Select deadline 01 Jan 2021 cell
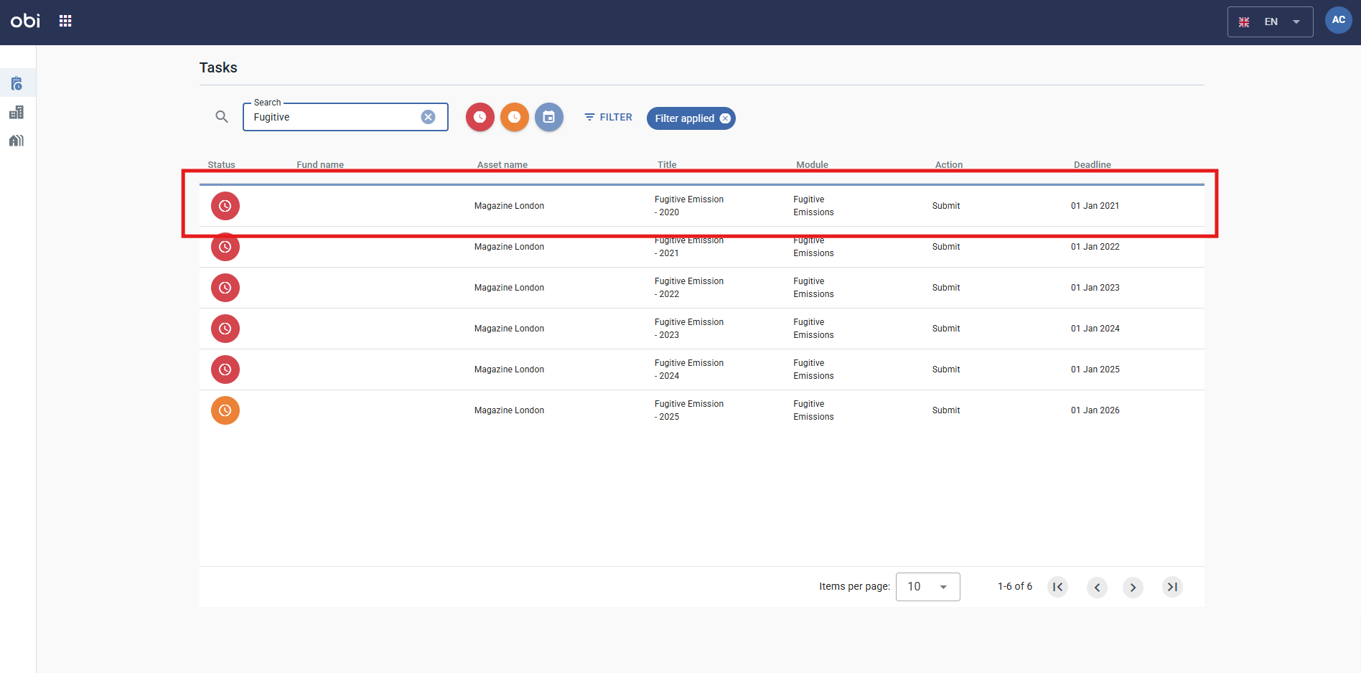The width and height of the screenshot is (1361, 673). [1095, 206]
